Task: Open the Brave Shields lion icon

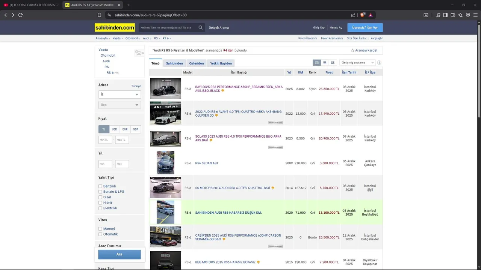Action: click(x=362, y=15)
